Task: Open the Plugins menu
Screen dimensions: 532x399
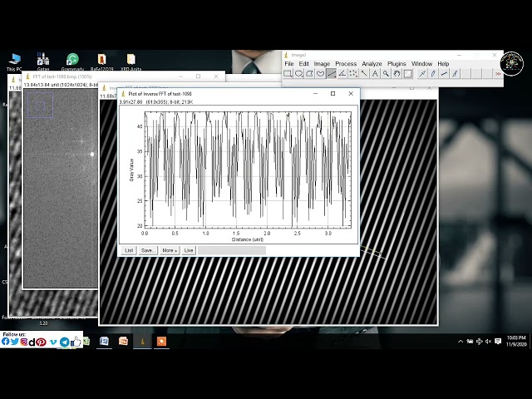Action: [x=397, y=64]
